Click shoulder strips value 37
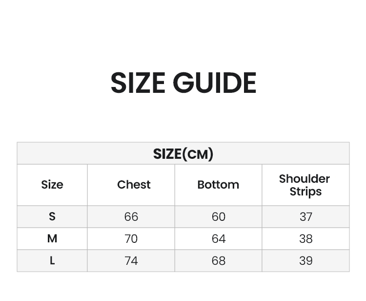Image resolution: width=366 pixels, height=301 pixels. (x=306, y=216)
